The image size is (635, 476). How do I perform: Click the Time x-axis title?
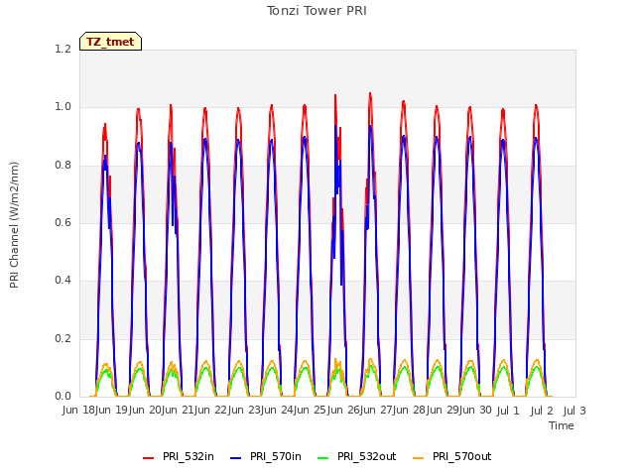[x=562, y=425]
